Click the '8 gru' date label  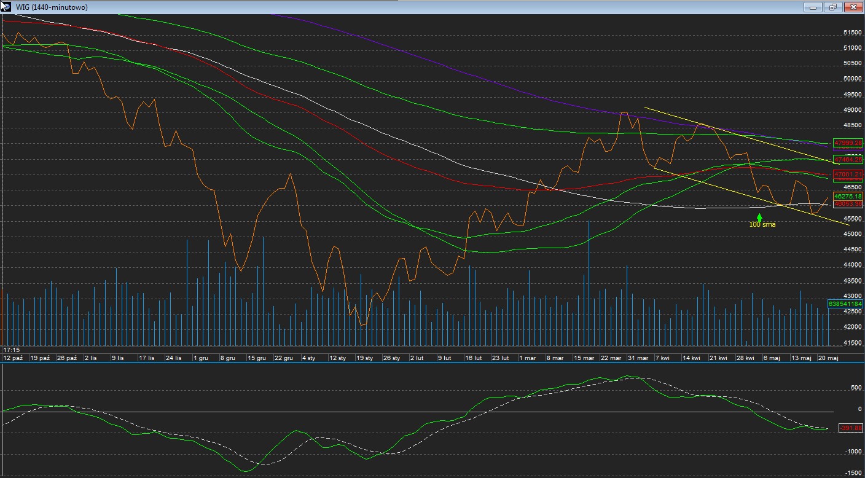pyautogui.click(x=227, y=357)
